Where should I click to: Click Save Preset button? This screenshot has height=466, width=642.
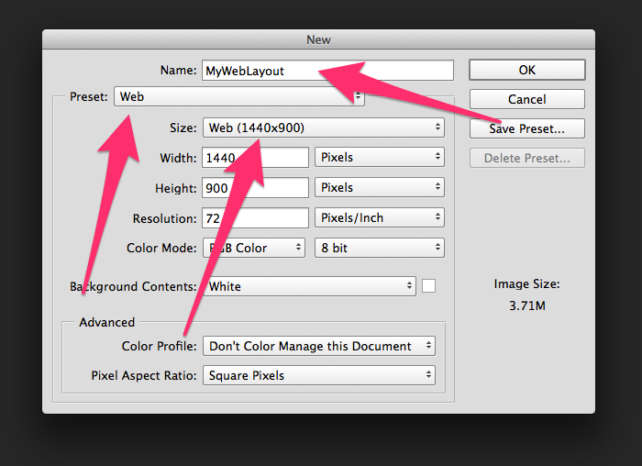click(526, 128)
